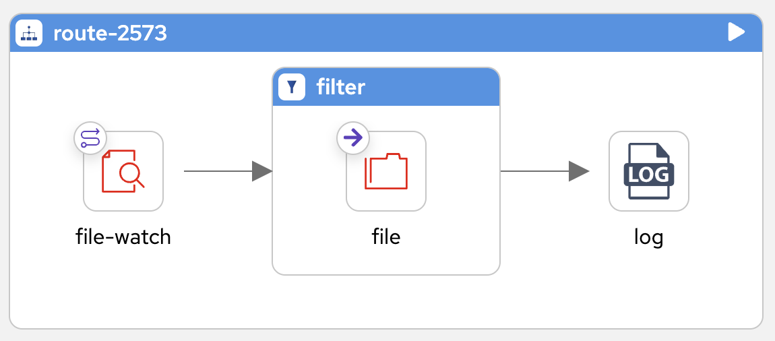Click the blue filter header bar

[386, 86]
